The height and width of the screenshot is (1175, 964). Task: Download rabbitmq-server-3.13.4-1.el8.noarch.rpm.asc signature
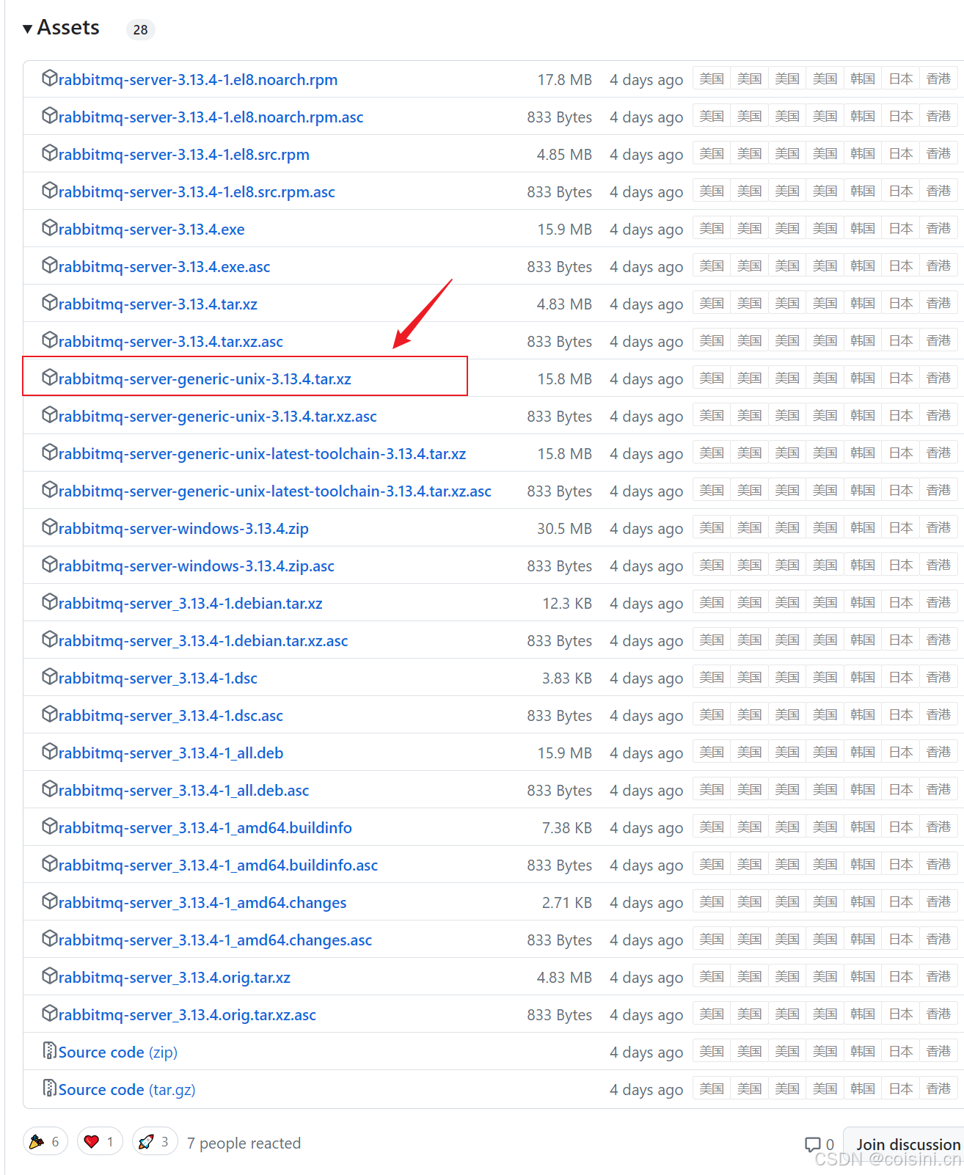(x=211, y=117)
